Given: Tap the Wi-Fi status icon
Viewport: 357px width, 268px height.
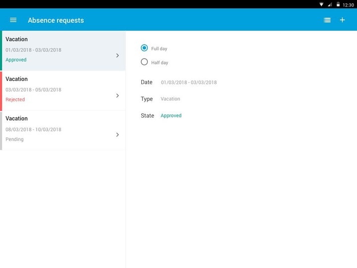Looking at the screenshot, I should coord(321,4).
